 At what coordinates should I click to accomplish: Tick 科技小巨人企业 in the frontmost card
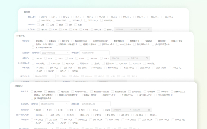(136, 95)
